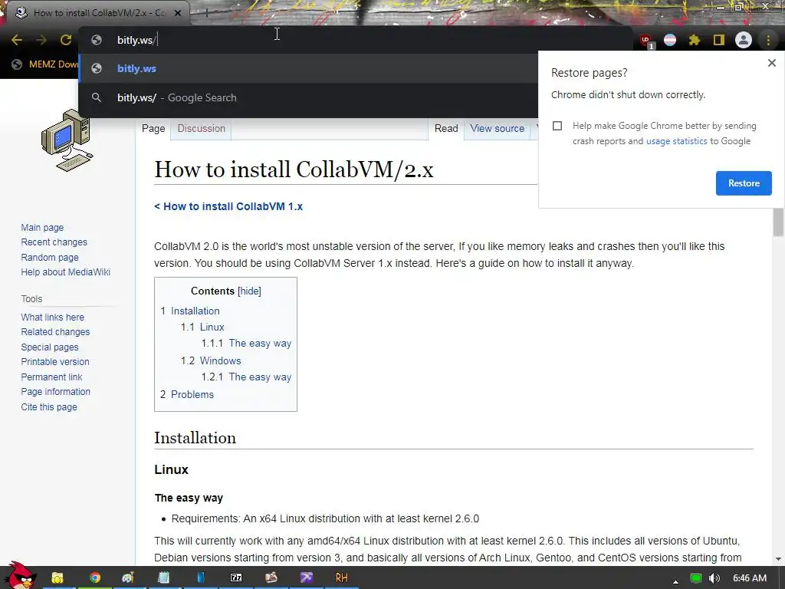Click the CollabVM computer wiki logo
Image resolution: width=785 pixels, height=589 pixels.
click(x=67, y=141)
